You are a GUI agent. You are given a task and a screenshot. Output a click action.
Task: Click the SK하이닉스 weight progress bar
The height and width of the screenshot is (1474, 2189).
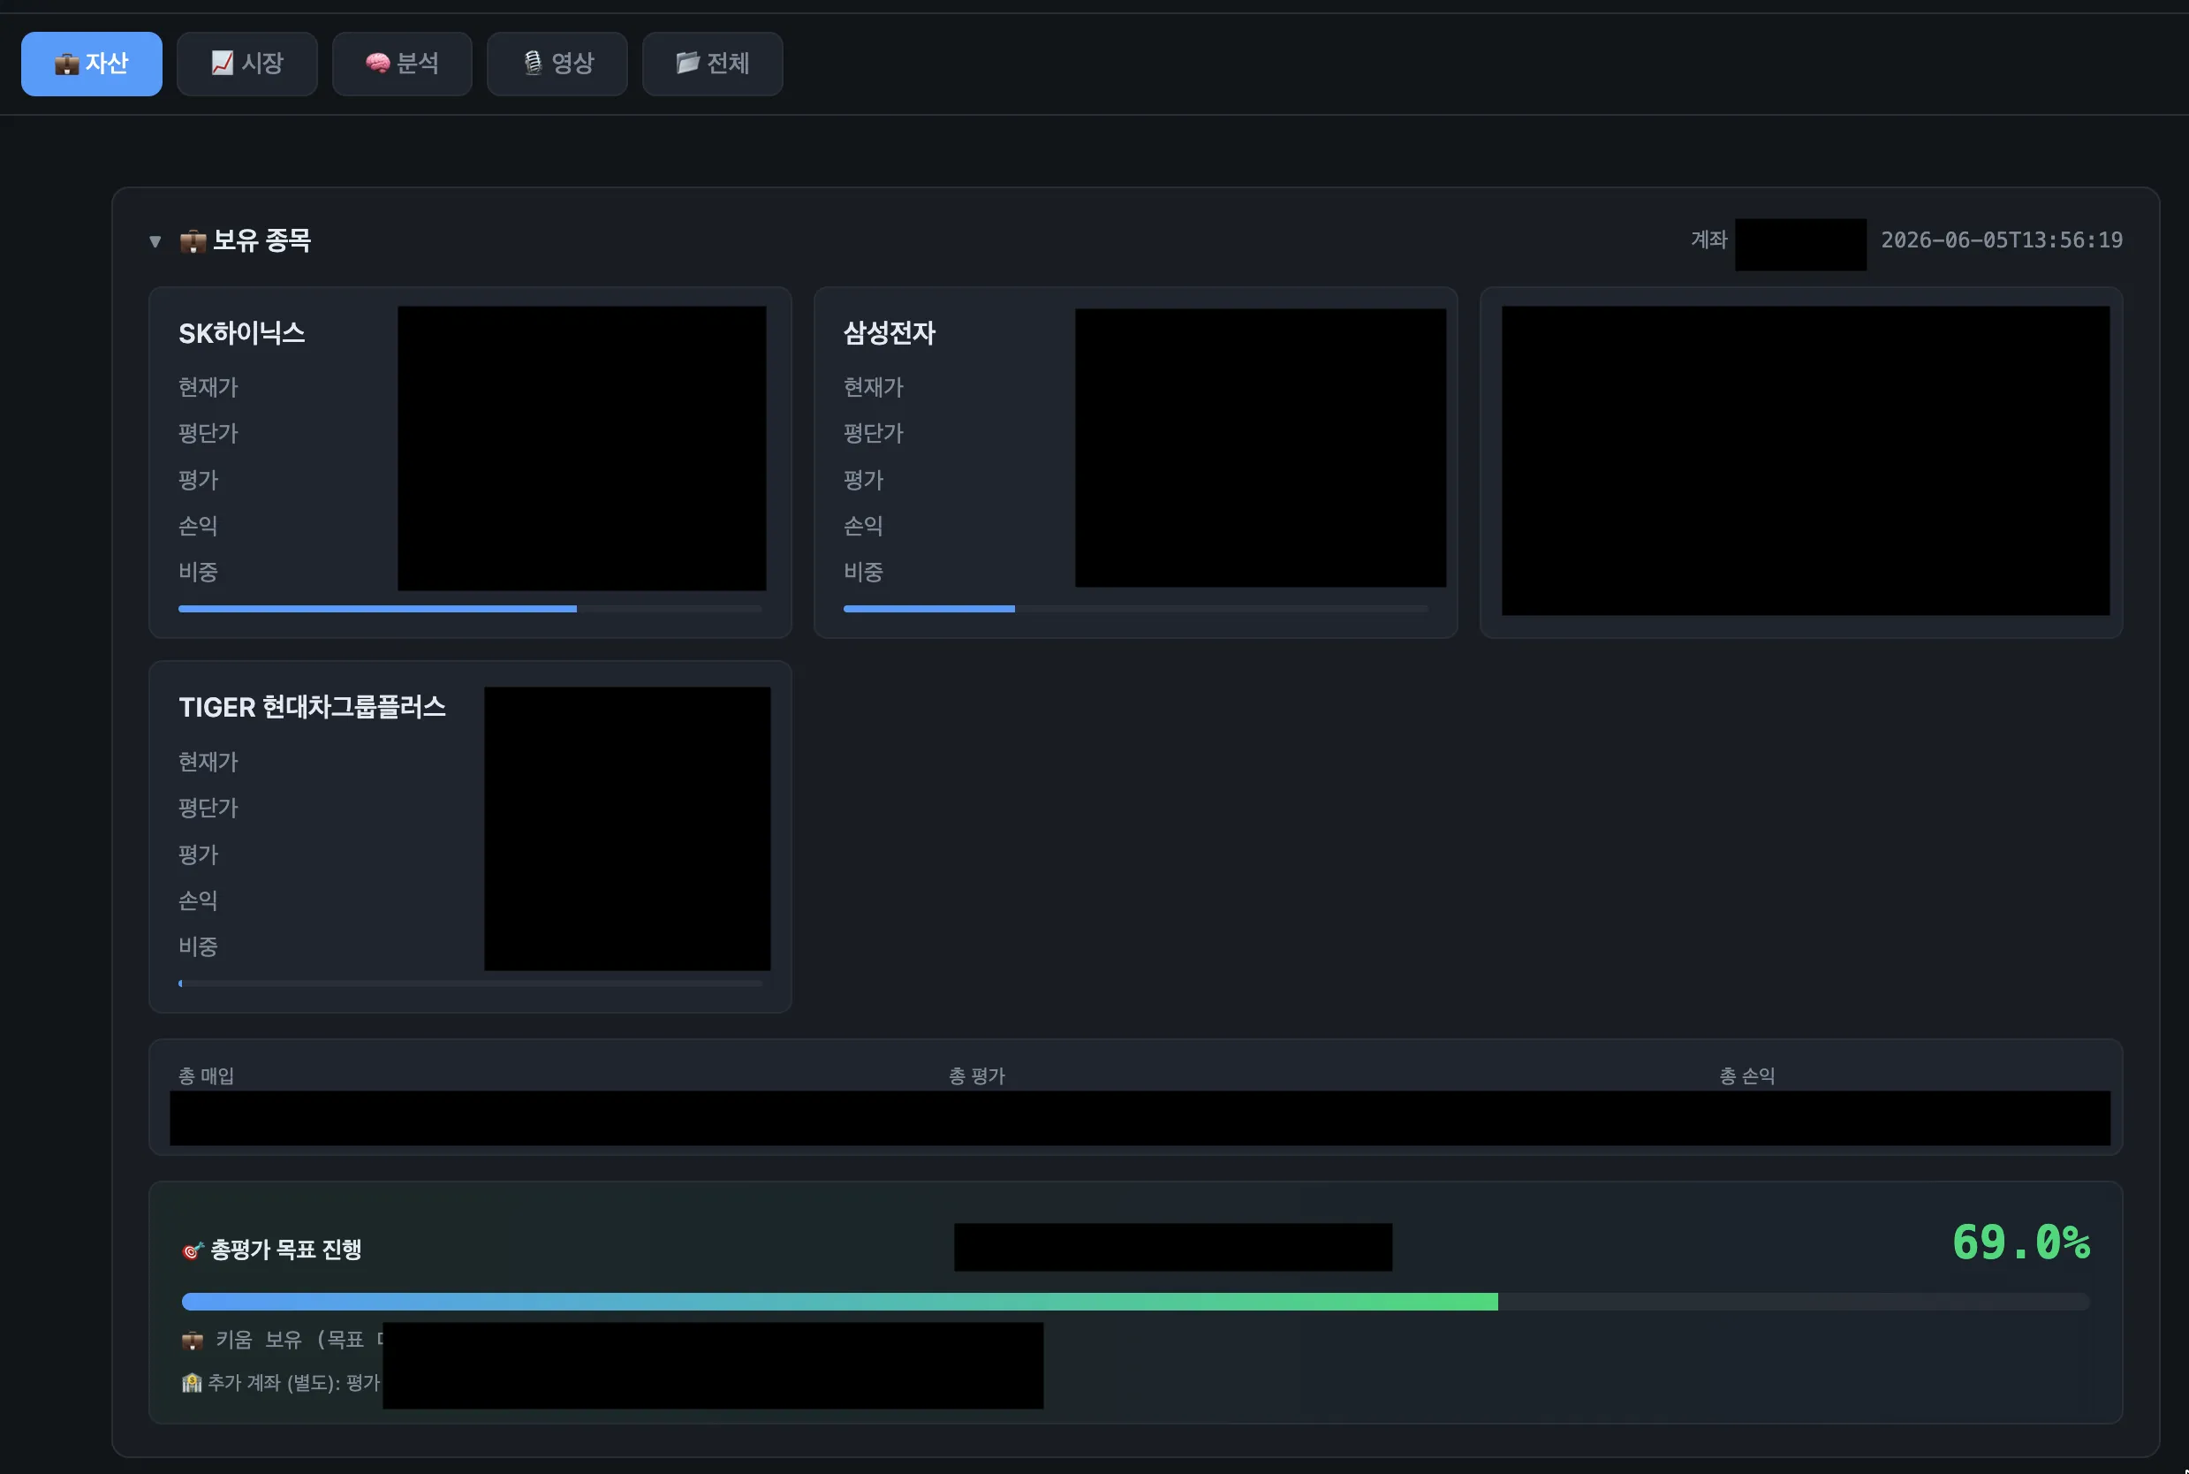pyautogui.click(x=470, y=609)
